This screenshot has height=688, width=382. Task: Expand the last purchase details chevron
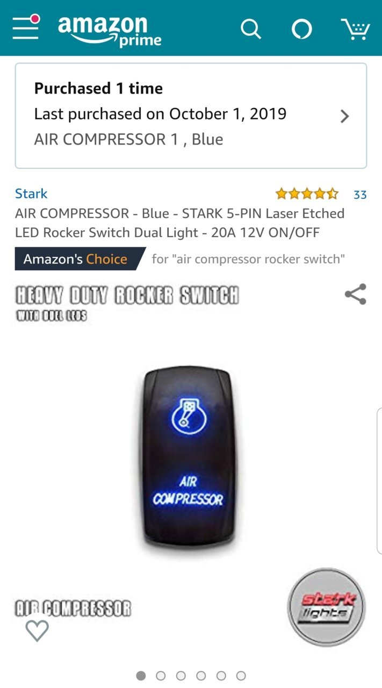pyautogui.click(x=345, y=116)
